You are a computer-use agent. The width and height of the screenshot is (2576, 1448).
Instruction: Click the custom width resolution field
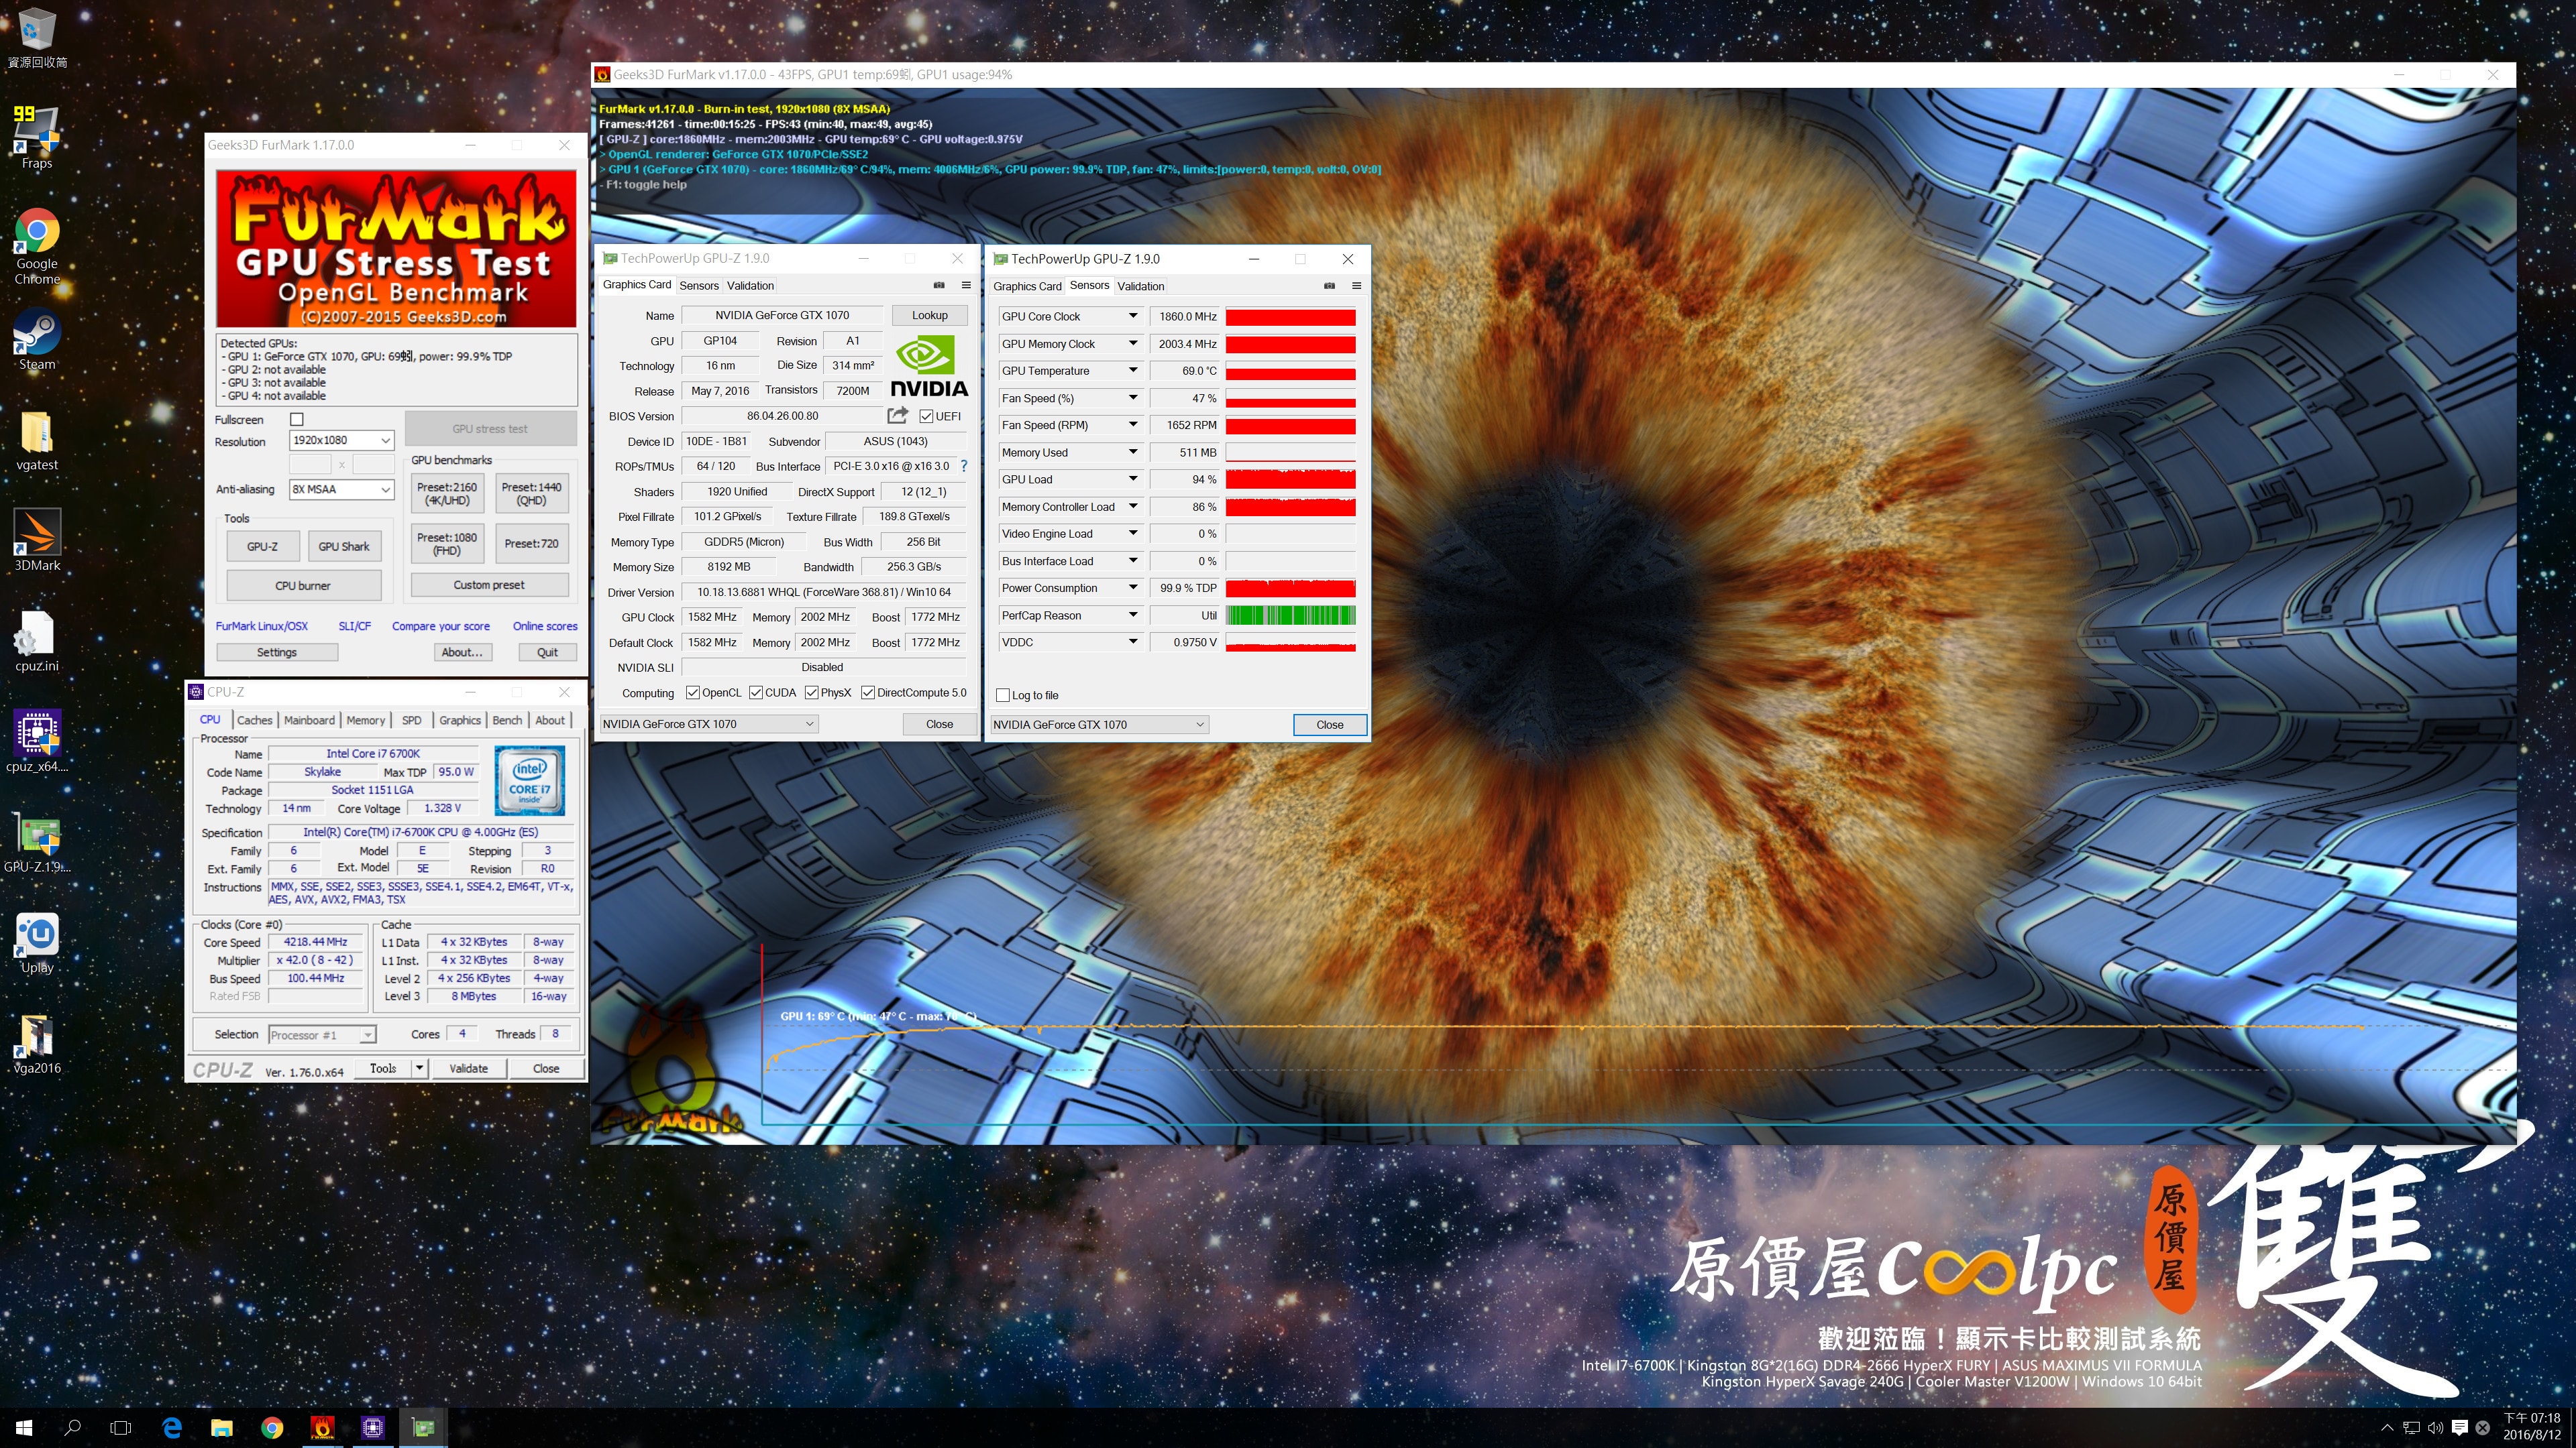click(x=310, y=465)
